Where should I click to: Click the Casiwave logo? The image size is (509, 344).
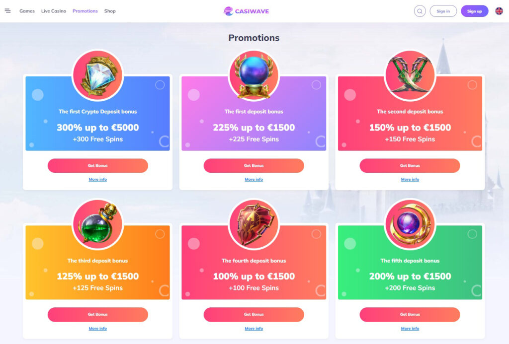click(247, 11)
